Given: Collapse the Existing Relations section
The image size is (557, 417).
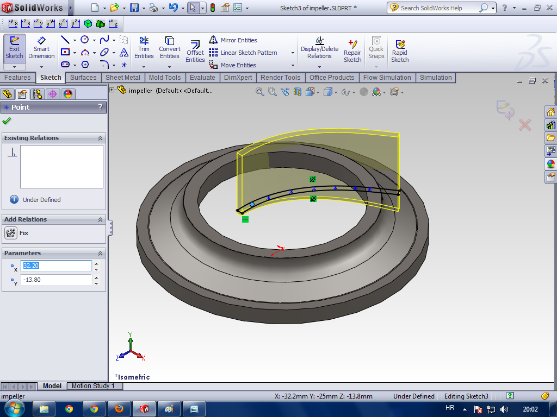Looking at the screenshot, I should point(100,138).
